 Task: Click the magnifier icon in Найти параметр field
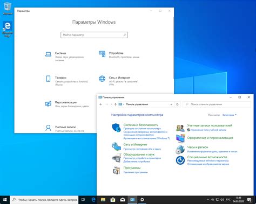click(125, 35)
